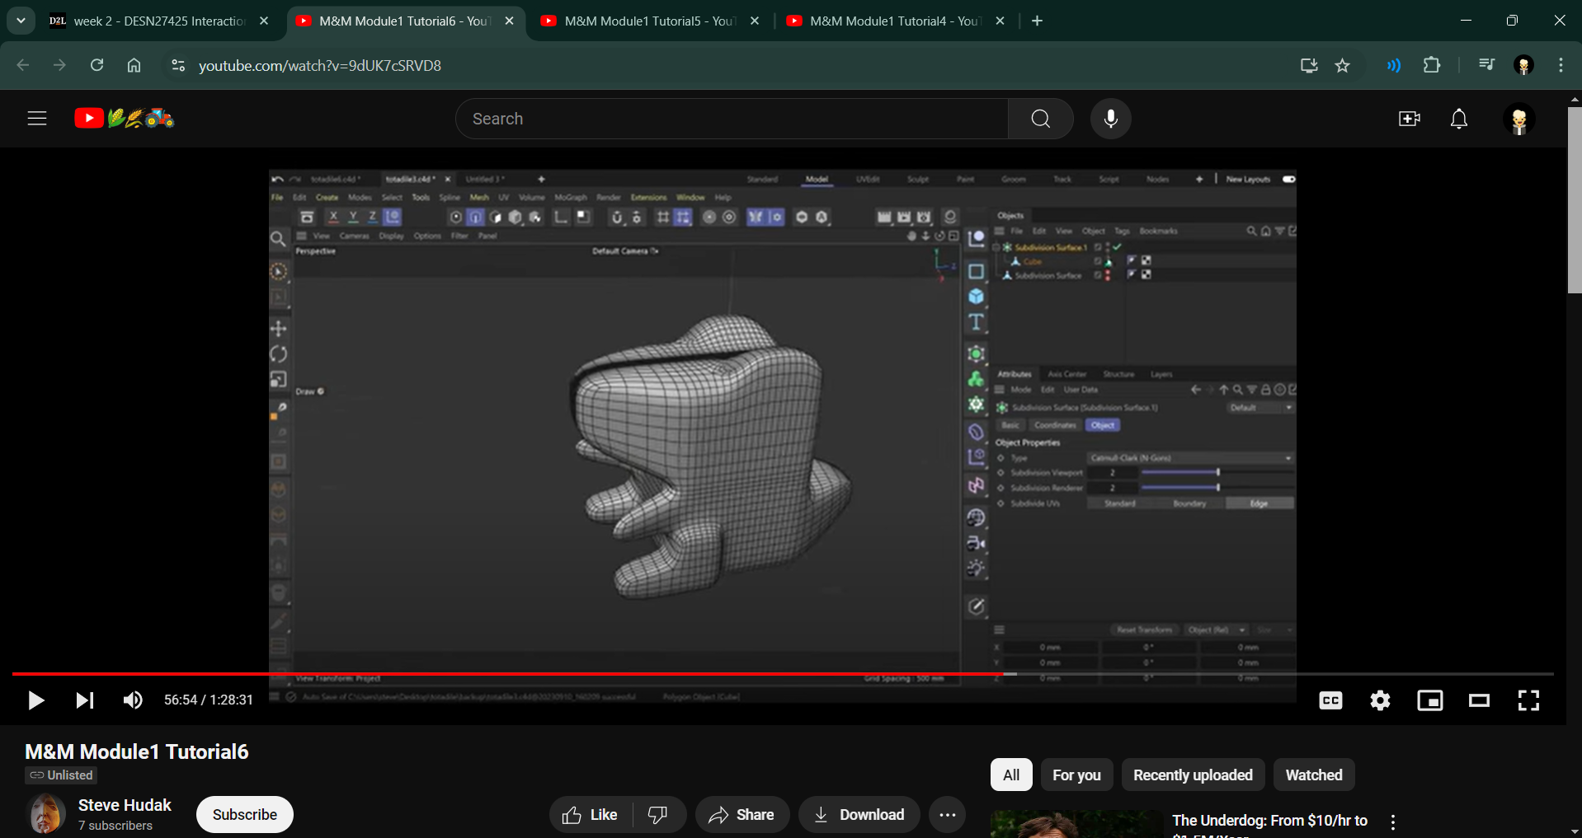Start a voice search with the microphone icon

point(1110,118)
